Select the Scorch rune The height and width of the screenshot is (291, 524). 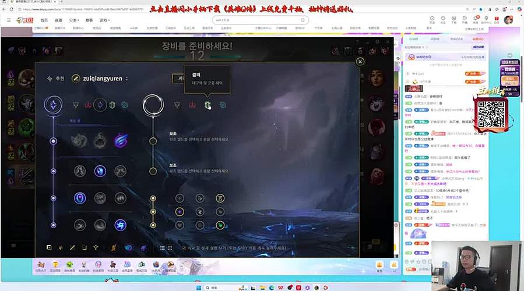[x=79, y=225]
